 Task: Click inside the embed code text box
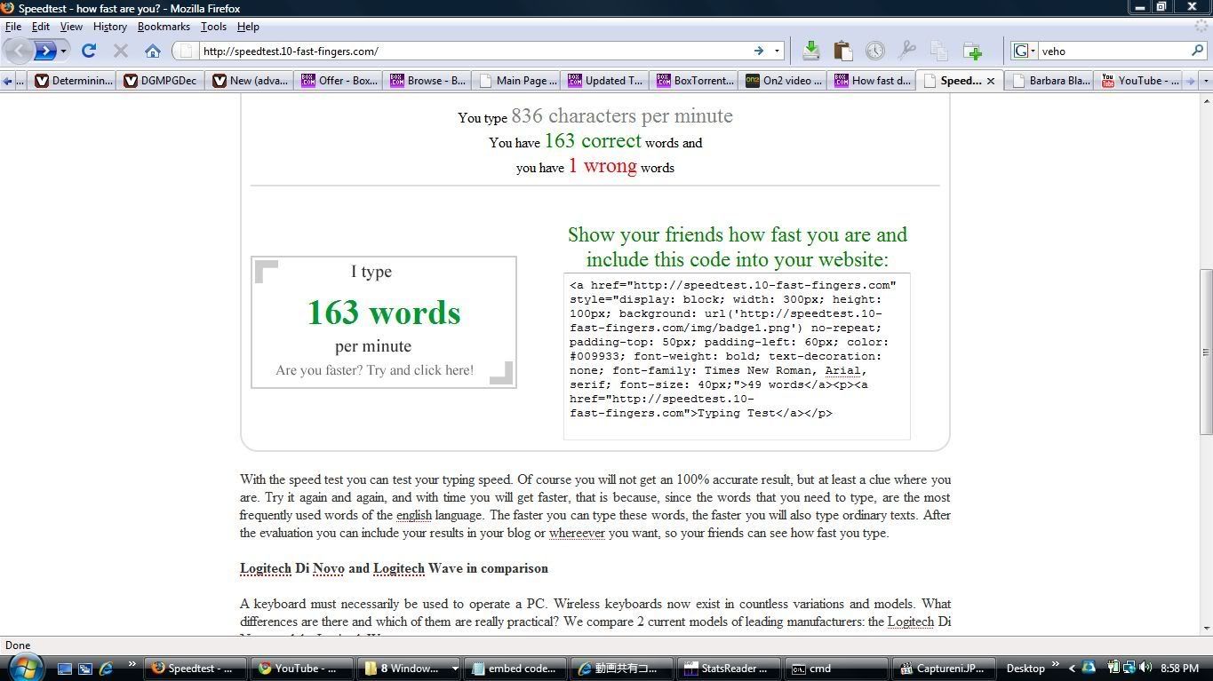click(736, 355)
